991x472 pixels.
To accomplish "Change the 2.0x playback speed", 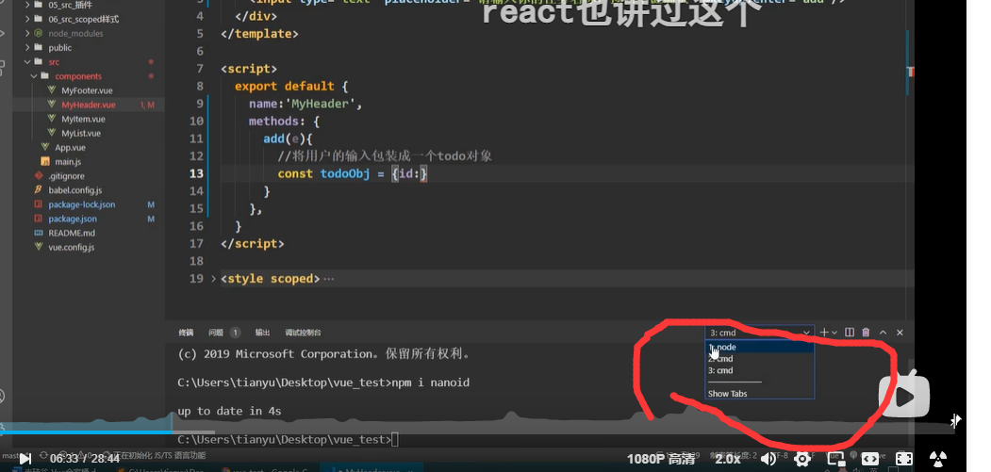I will click(727, 460).
